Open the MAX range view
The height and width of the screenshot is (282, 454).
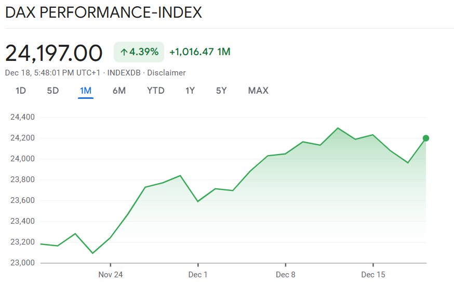coord(258,91)
